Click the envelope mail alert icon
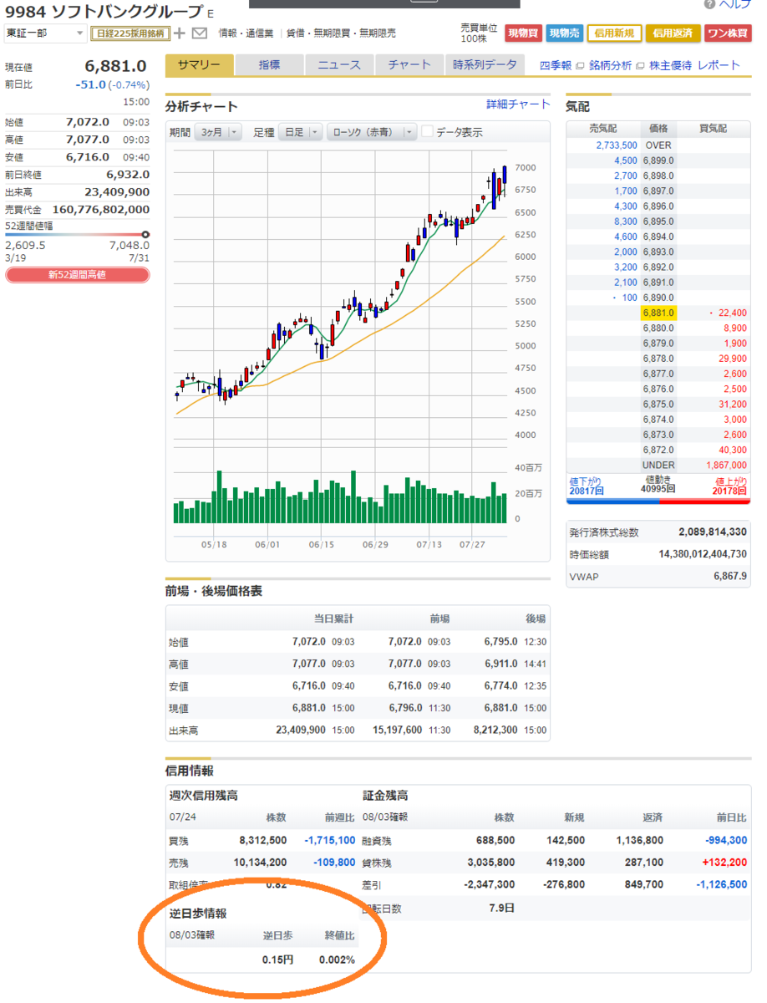Image resolution: width=767 pixels, height=1003 pixels. tap(199, 33)
